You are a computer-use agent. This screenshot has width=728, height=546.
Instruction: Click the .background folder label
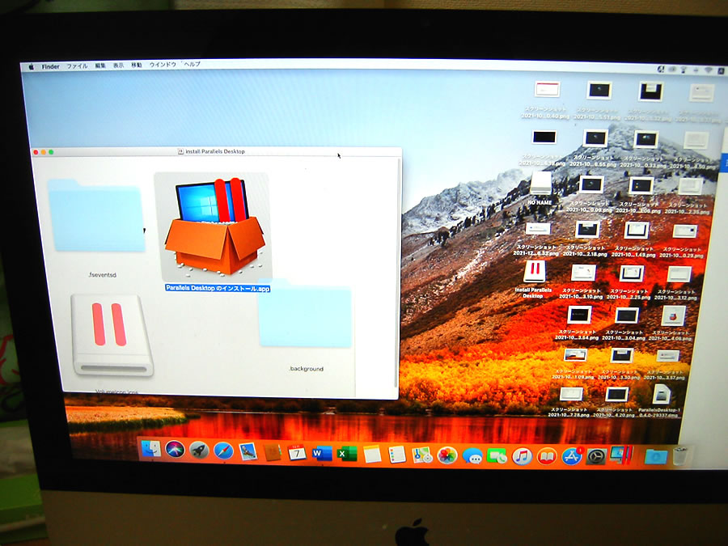pyautogui.click(x=306, y=369)
